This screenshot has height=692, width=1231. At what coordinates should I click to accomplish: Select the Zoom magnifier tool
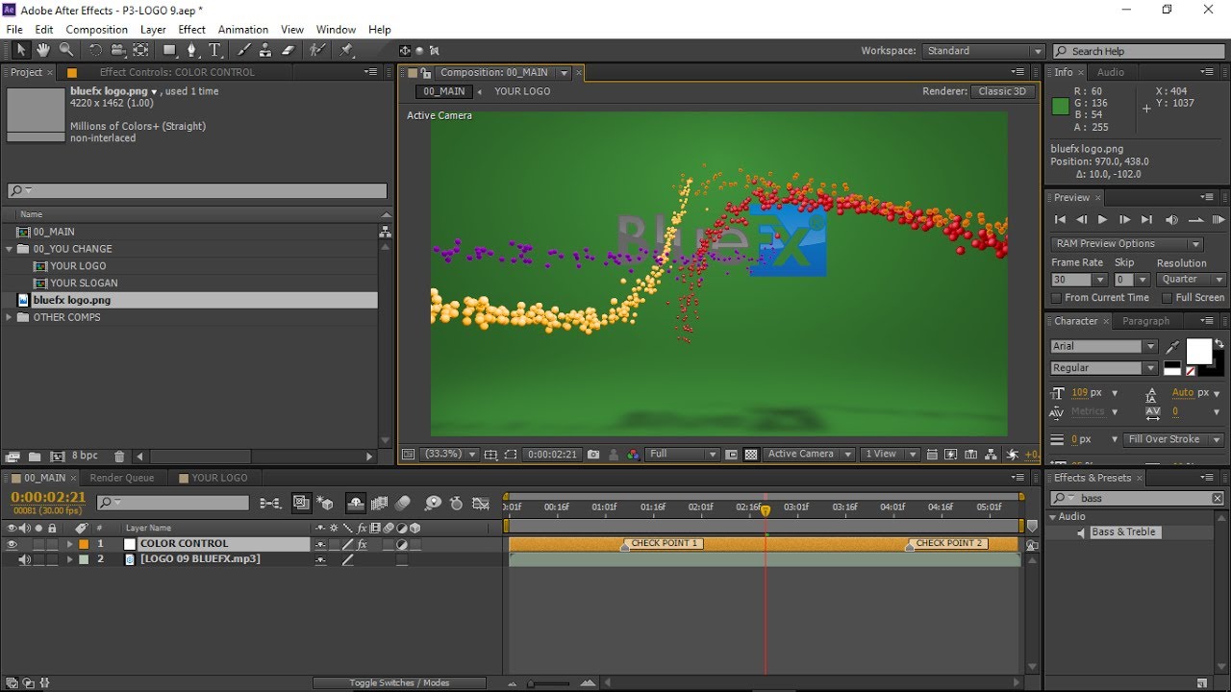coord(66,50)
